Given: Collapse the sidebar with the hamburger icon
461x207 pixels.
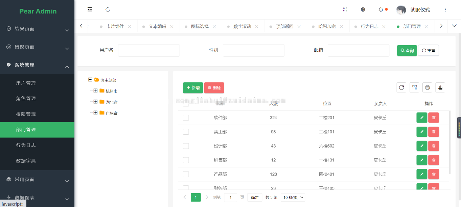Looking at the screenshot, I should coord(90,9).
